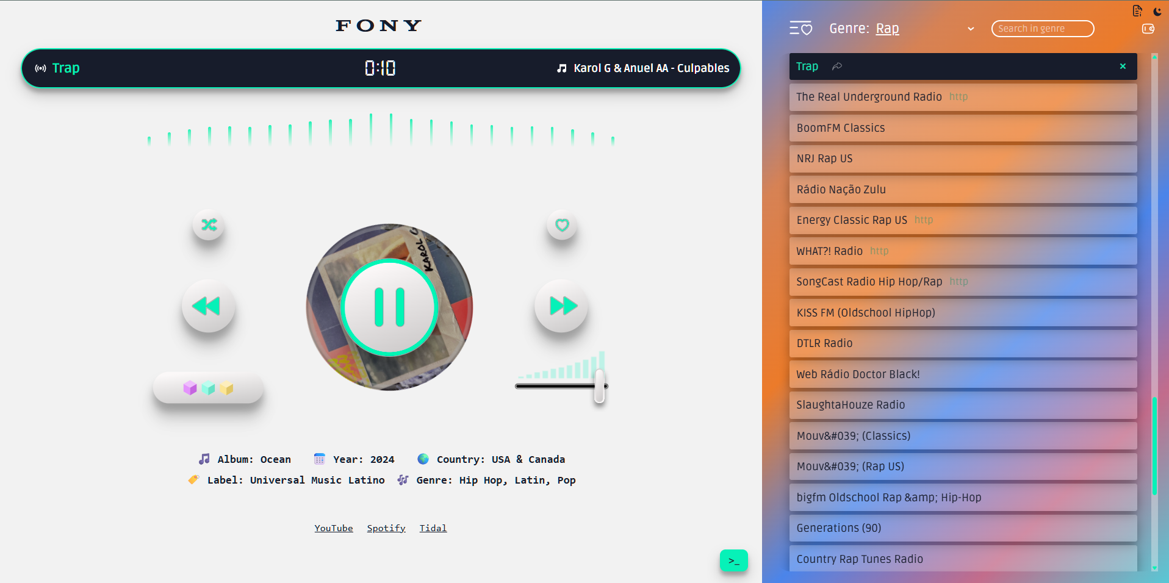
Task: Open the terminal console button
Action: point(734,560)
